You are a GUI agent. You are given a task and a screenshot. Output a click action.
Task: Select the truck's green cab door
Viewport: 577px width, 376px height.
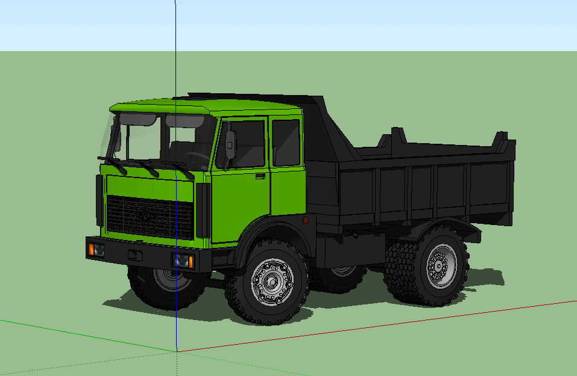click(241, 180)
